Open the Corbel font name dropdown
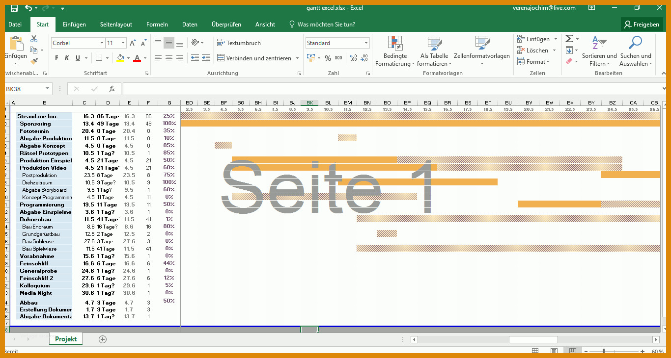Screen dimensions: 671x358 [102, 43]
